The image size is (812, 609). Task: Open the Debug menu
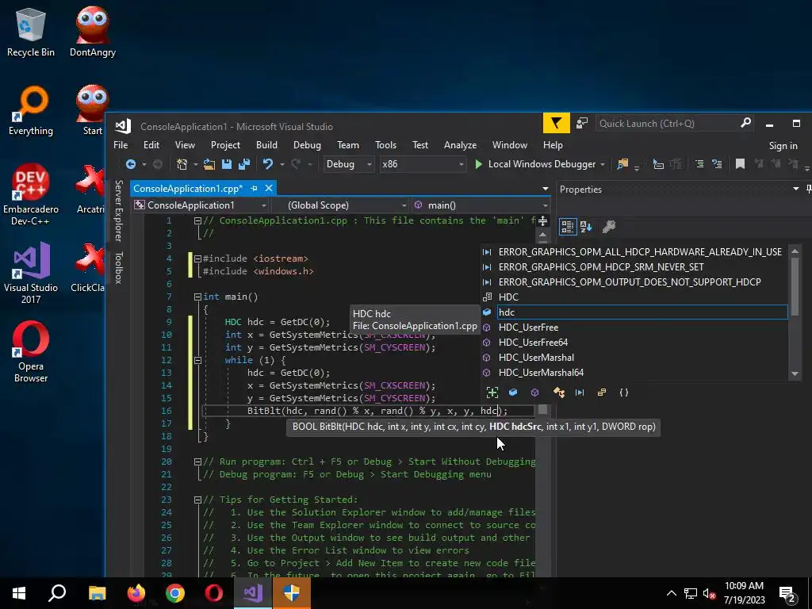pos(307,145)
